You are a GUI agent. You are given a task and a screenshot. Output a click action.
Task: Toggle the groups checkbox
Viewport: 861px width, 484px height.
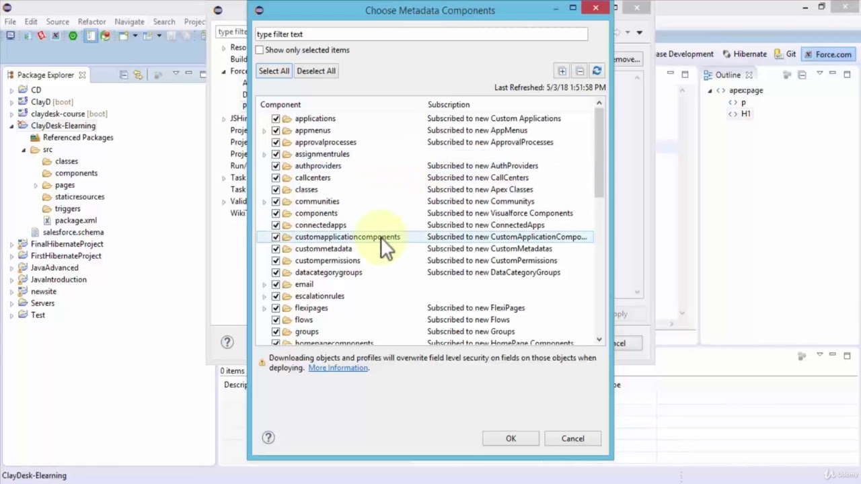point(276,331)
